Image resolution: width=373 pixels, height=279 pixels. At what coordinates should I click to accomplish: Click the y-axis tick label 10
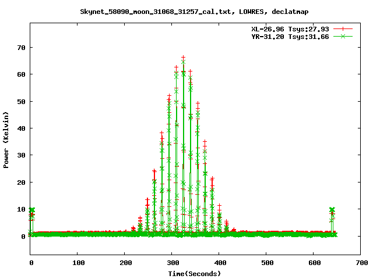[21, 209]
